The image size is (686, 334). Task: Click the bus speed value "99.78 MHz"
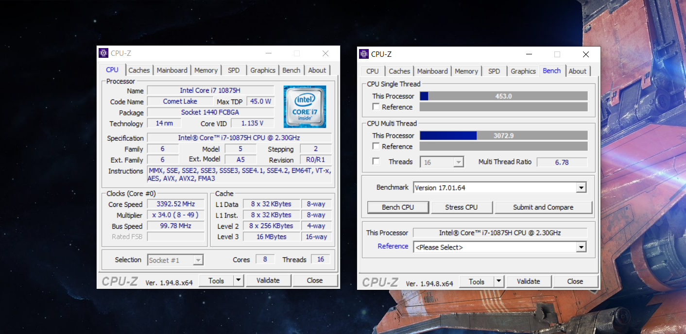(x=176, y=226)
